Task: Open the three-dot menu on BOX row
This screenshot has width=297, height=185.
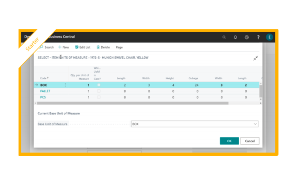Action: tap(65, 85)
